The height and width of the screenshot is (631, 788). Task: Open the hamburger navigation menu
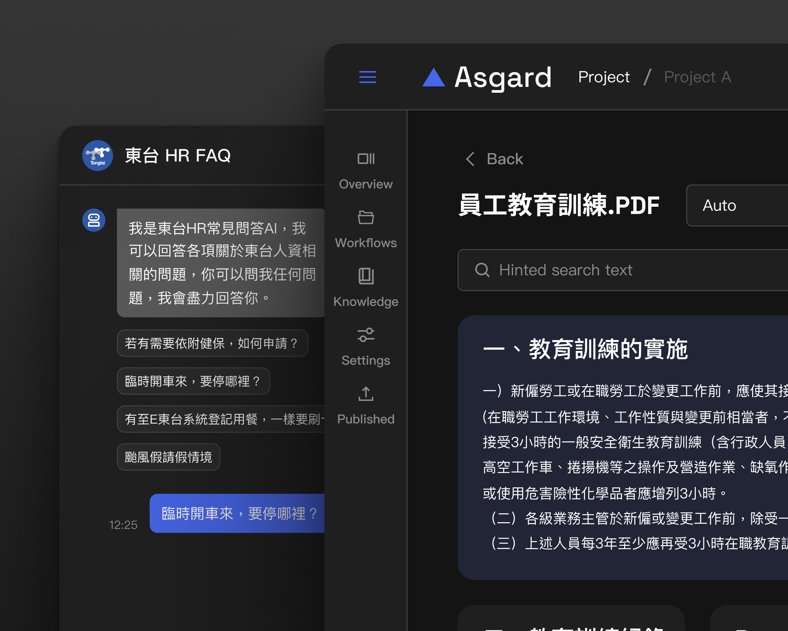click(x=367, y=77)
